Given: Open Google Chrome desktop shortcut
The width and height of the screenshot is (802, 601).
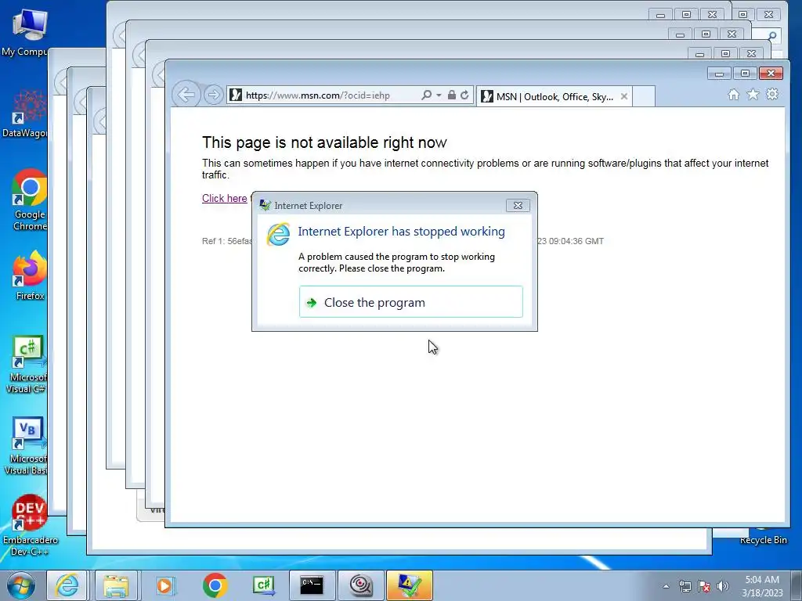Looking at the screenshot, I should [28, 200].
